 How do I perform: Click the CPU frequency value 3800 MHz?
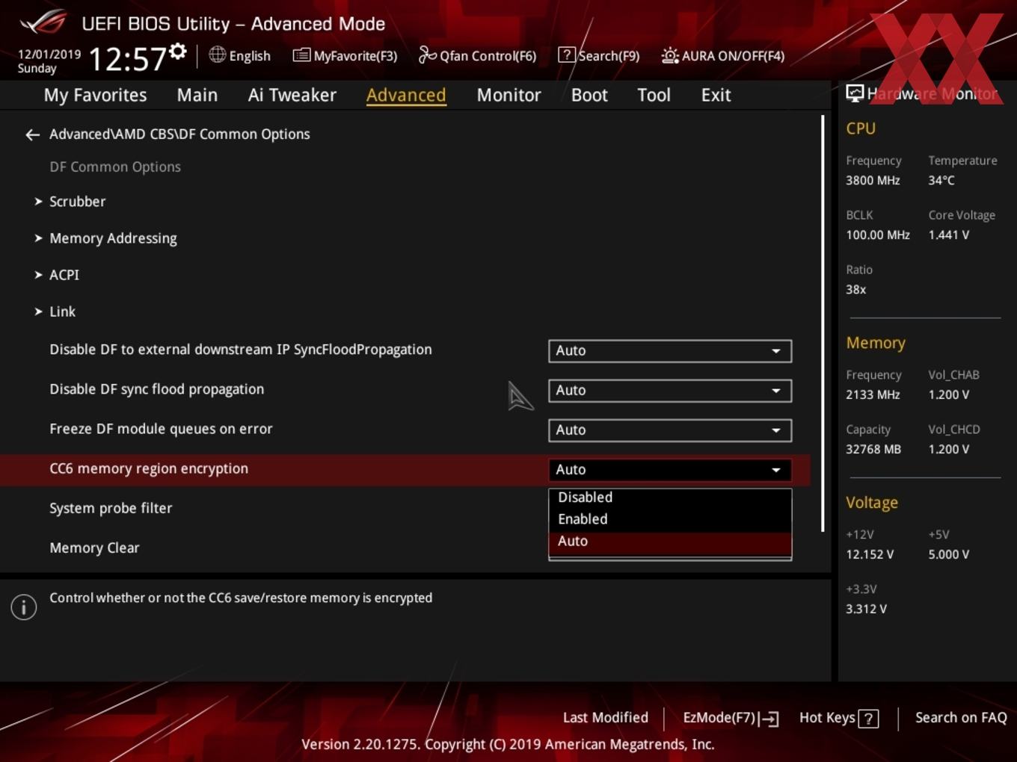(x=873, y=181)
